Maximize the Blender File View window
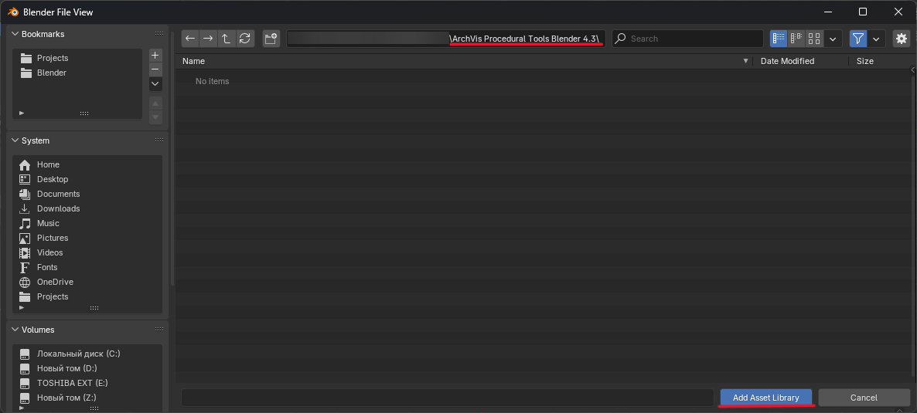Viewport: 917px width, 413px height. coord(863,12)
